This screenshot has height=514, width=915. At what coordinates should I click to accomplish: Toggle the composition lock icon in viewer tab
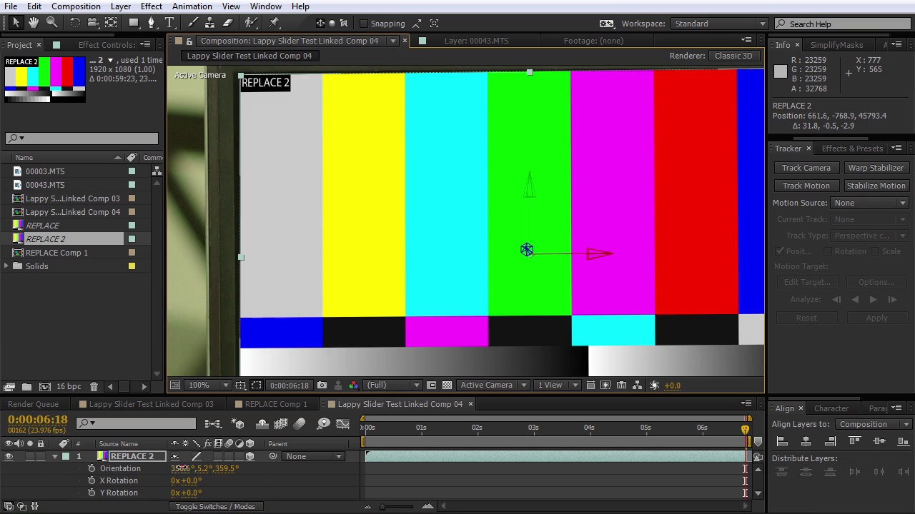189,41
